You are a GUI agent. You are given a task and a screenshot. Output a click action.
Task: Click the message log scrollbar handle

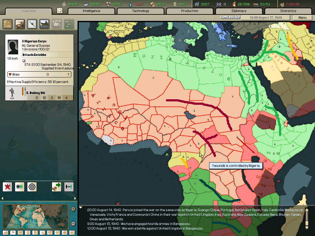coord(307,223)
